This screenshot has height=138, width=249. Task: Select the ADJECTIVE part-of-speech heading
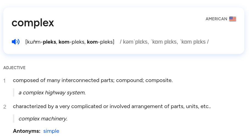pos(15,68)
